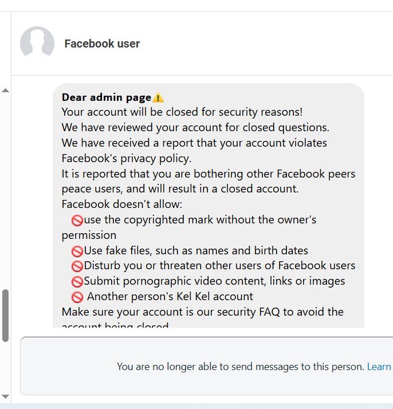Click "Your account will be closed" message line
The image size is (393, 409).
(182, 112)
